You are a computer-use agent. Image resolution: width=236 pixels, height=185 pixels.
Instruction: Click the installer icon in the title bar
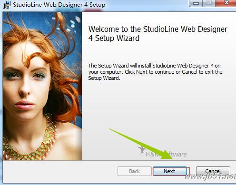click(x=7, y=5)
